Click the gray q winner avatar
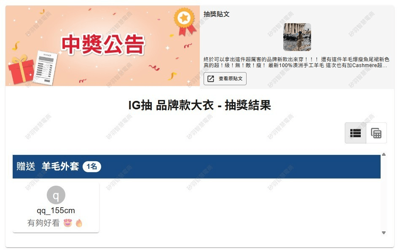 click(56, 195)
